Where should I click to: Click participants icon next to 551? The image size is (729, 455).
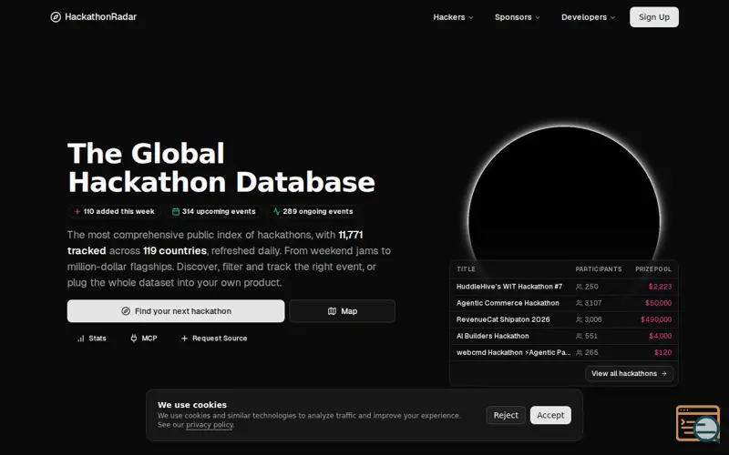coord(580,336)
